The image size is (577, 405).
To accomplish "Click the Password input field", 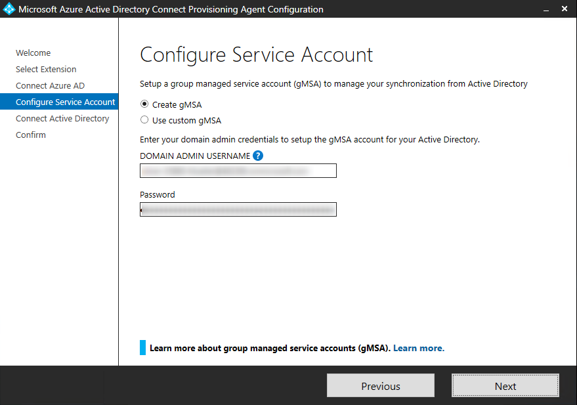I will coord(238,209).
